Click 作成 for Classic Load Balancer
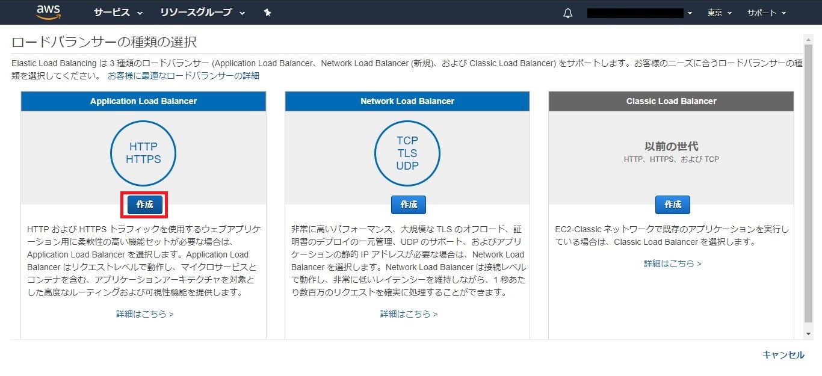 tap(672, 205)
